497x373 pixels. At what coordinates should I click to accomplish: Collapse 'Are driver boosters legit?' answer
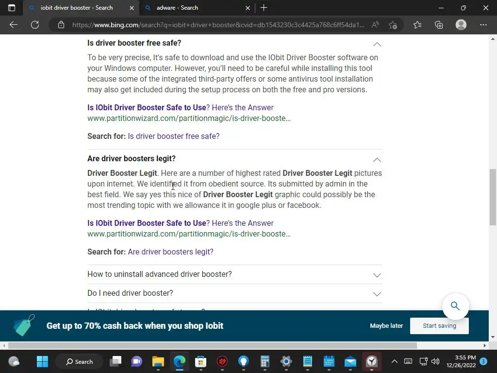(377, 159)
